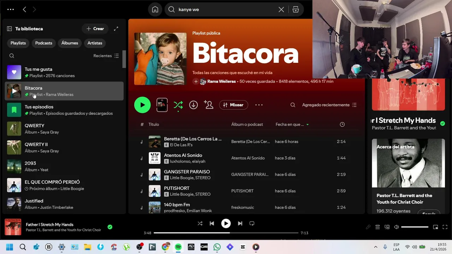Download the Bitacora playlist
Image resolution: width=452 pixels, height=254 pixels.
(194, 105)
